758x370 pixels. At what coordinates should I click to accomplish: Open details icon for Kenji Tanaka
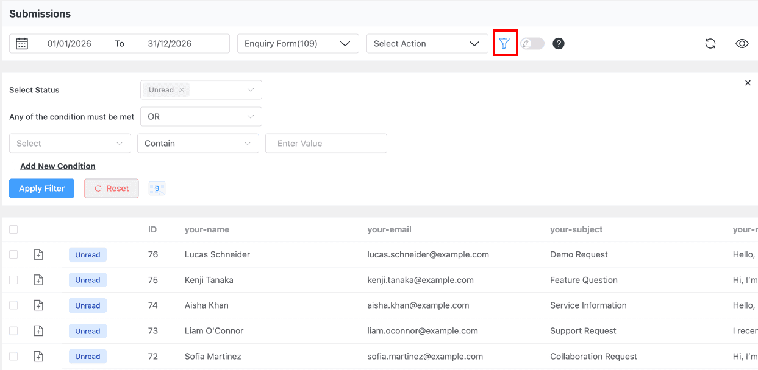(38, 281)
